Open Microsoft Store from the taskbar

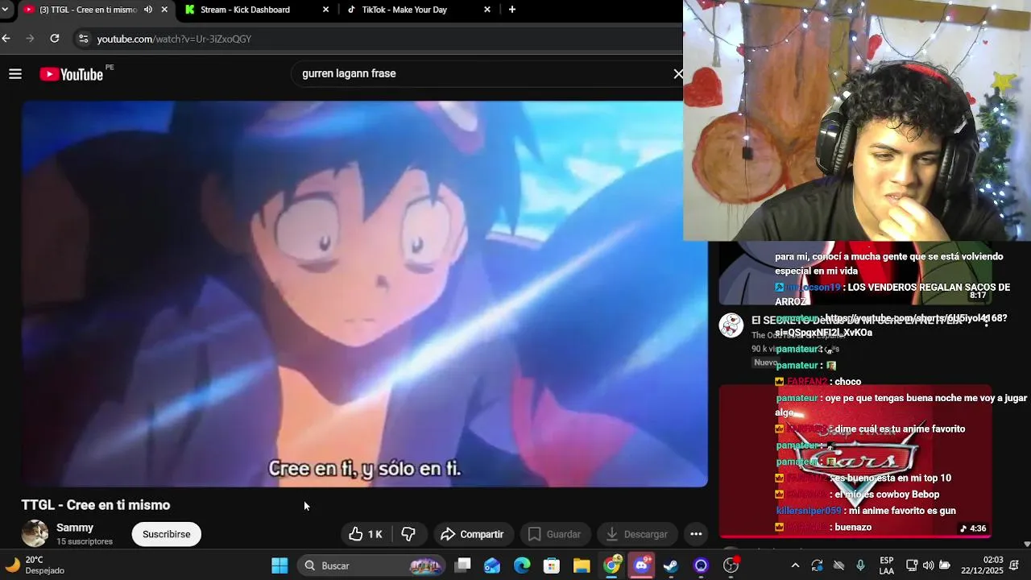(x=552, y=565)
